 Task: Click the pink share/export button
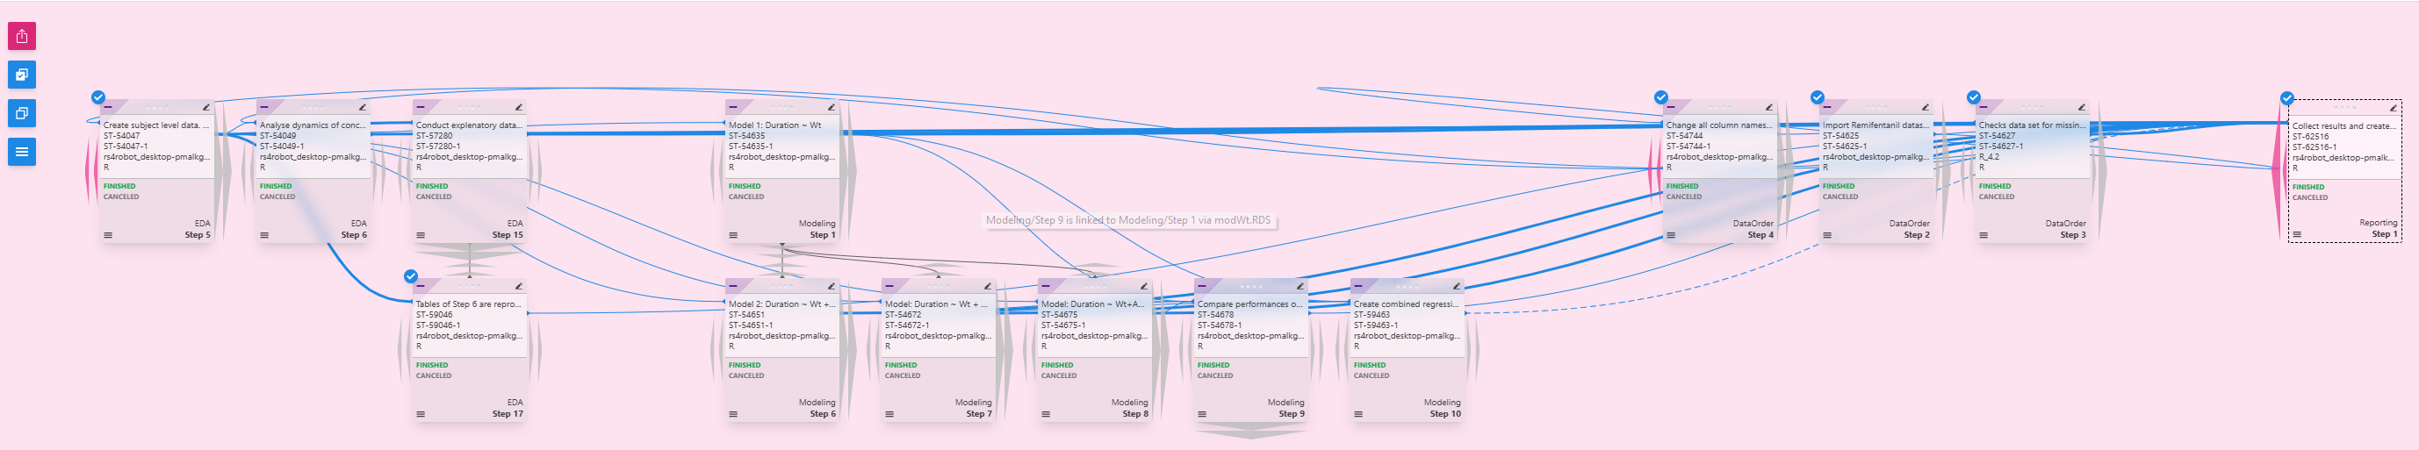22,37
